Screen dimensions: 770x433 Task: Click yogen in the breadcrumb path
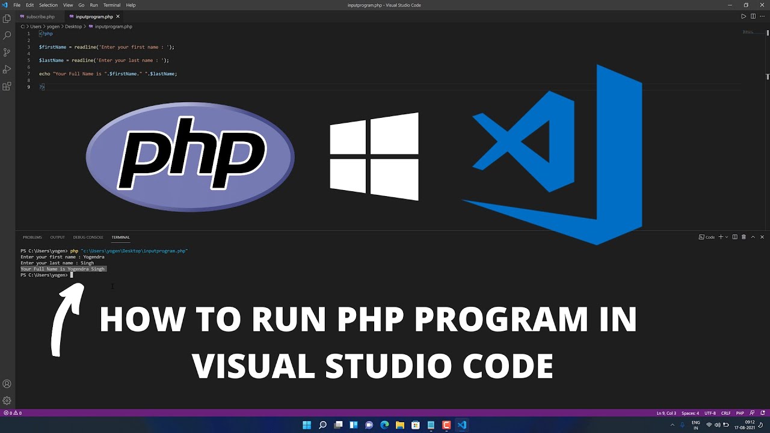(54, 26)
